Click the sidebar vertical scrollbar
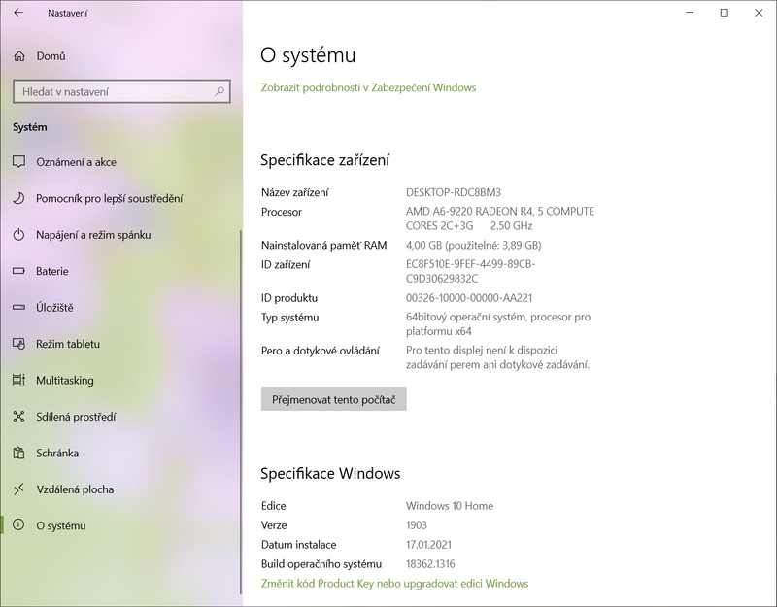Image resolution: width=777 pixels, height=607 pixels. [241, 411]
